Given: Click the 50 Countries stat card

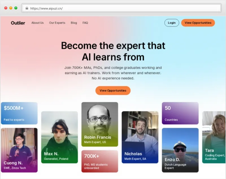Looking at the screenshot, I should [x=180, y=113].
